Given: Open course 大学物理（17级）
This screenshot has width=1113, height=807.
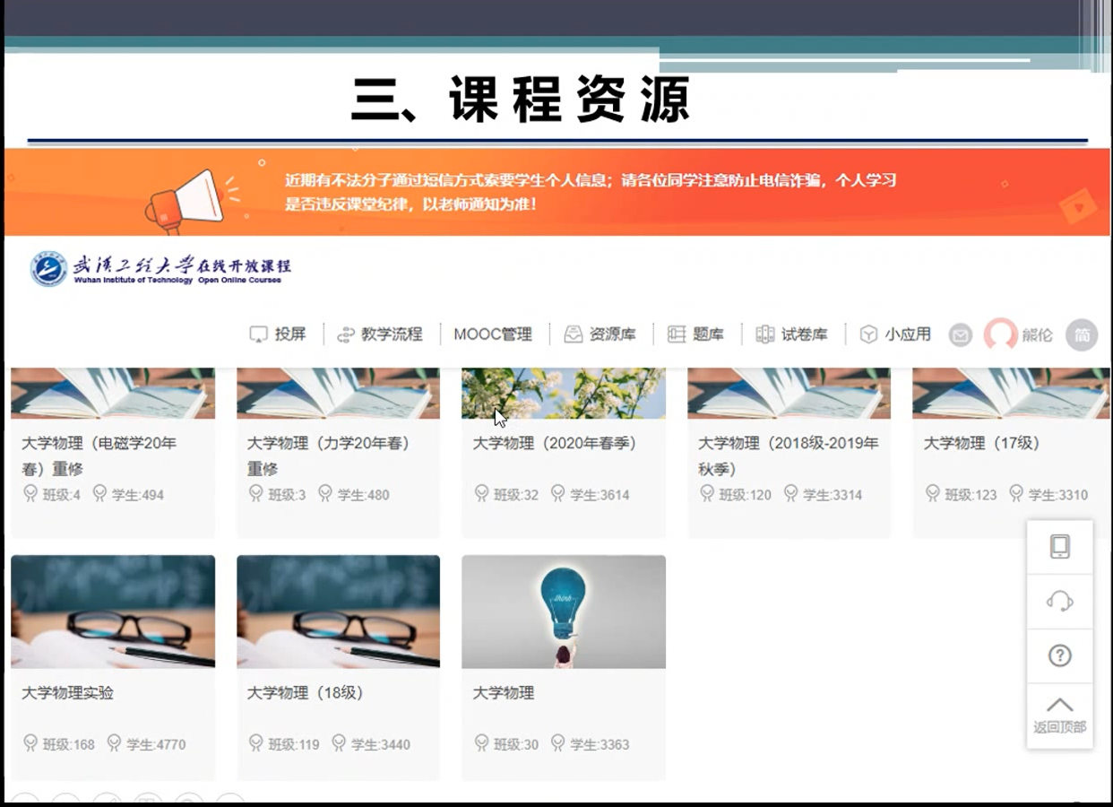Looking at the screenshot, I should point(981,443).
